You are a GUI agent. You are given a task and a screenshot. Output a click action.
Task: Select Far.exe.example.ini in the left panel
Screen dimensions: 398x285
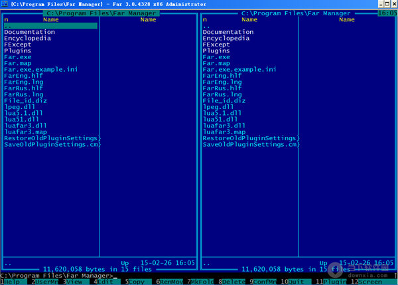[41, 69]
